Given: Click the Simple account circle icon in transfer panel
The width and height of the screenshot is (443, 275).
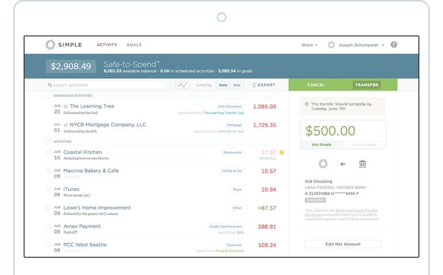Looking at the screenshot, I should click(323, 164).
